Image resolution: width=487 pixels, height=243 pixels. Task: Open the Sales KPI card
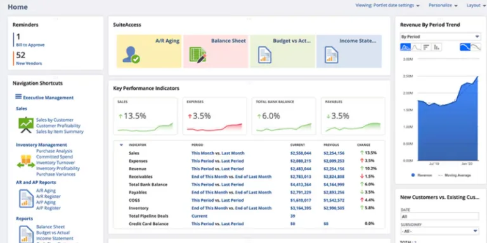(145, 116)
